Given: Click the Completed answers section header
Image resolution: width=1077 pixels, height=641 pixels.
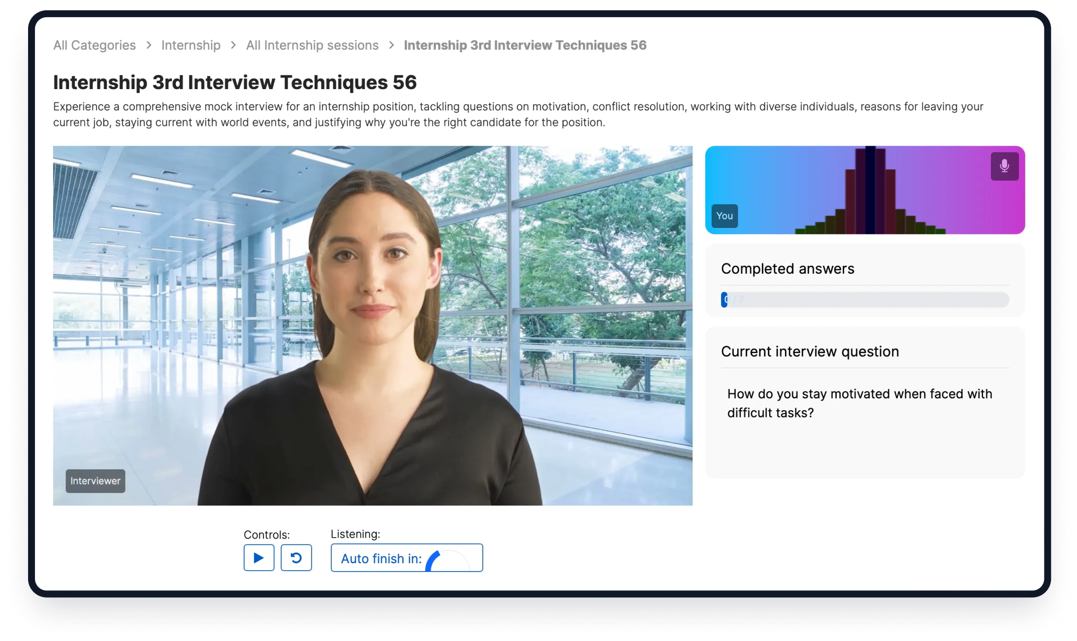Looking at the screenshot, I should (787, 269).
